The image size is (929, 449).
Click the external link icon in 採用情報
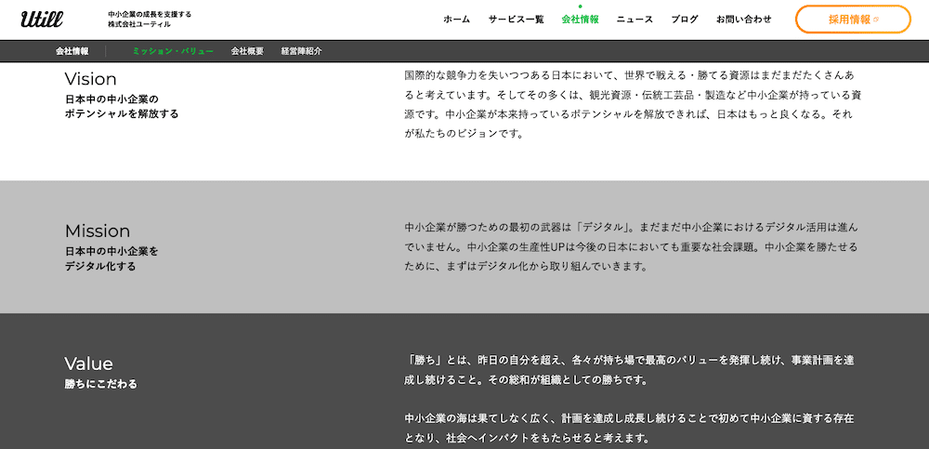[x=876, y=19]
